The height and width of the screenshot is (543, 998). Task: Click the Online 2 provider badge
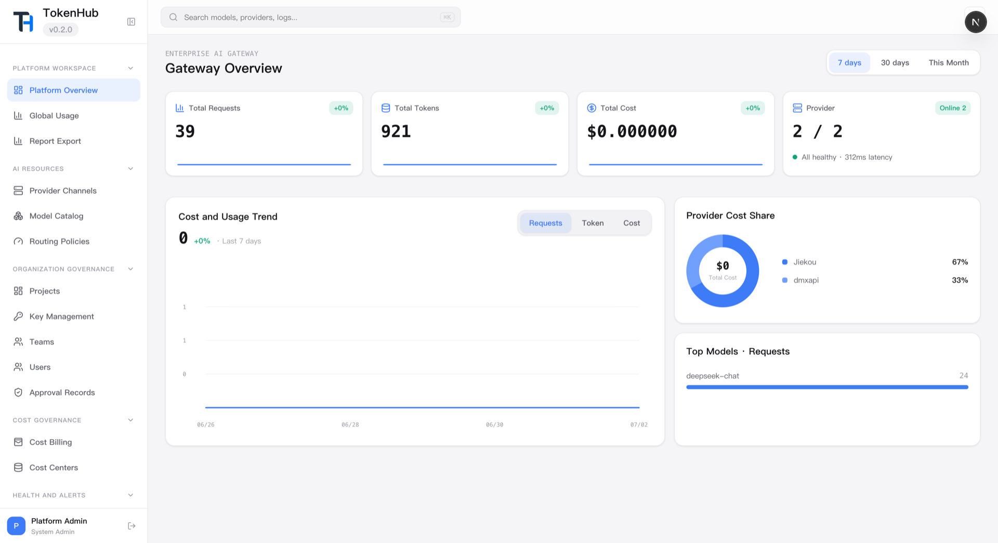click(952, 108)
